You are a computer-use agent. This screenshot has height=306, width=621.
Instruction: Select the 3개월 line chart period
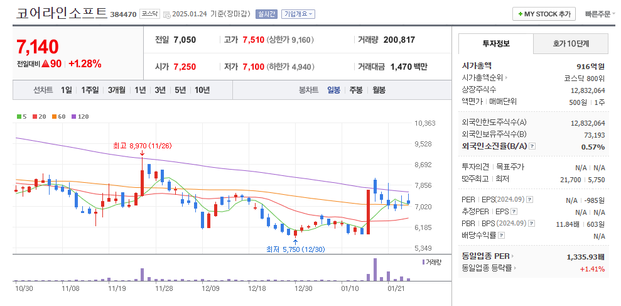(116, 90)
